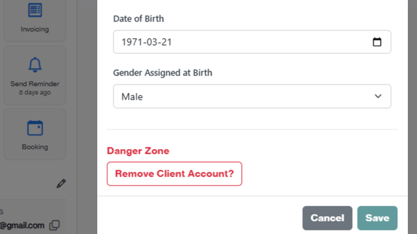Select the Send Reminder label
This screenshot has height=234, width=417.
point(35,84)
